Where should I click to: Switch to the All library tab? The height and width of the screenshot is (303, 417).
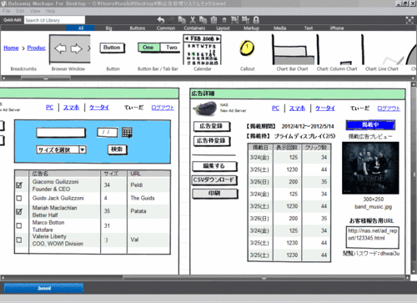(81, 28)
